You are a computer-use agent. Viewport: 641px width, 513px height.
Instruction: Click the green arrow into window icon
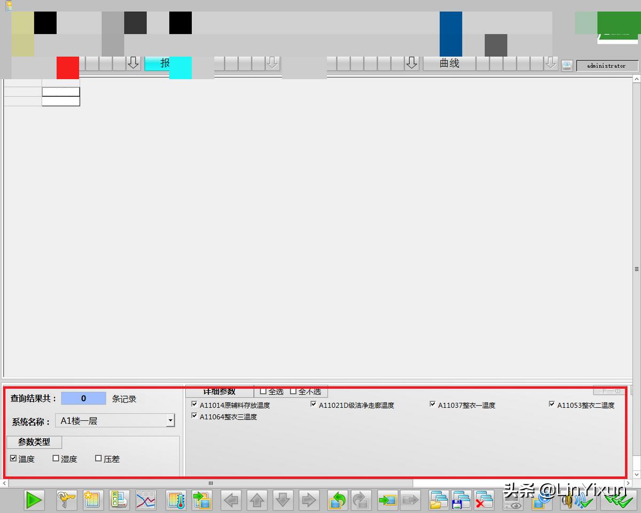(387, 500)
